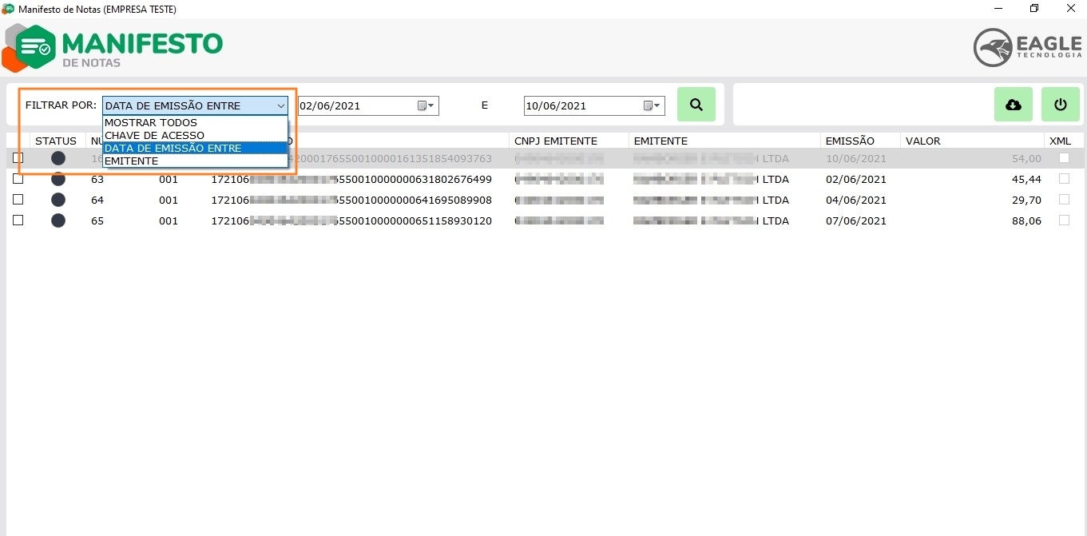The width and height of the screenshot is (1087, 536).
Task: Open calendar picker for end date 10/06/2021
Action: click(x=652, y=105)
